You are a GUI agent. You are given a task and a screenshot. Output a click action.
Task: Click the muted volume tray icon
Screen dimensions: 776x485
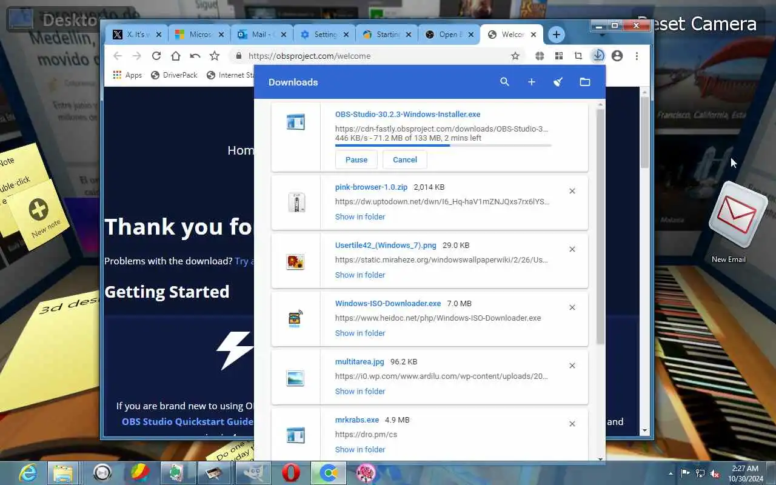[715, 473]
